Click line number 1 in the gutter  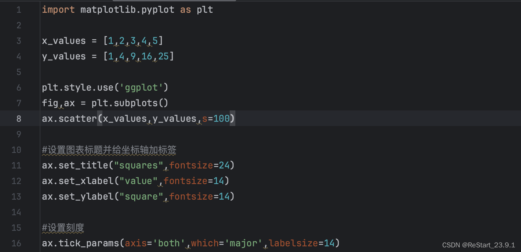pyautogui.click(x=18, y=10)
